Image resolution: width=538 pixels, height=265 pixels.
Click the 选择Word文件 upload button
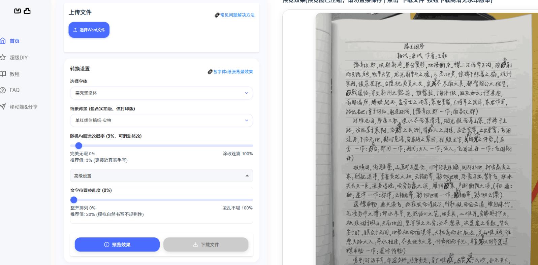pos(89,30)
